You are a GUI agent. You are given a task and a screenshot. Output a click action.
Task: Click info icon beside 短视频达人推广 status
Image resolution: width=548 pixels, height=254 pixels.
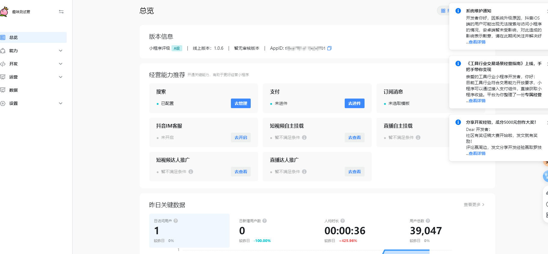click(191, 172)
